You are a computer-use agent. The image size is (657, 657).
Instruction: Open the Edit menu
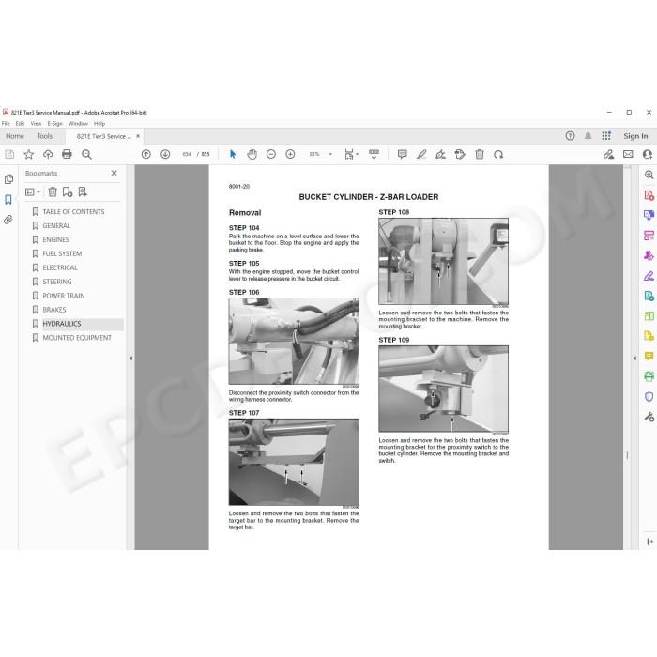pyautogui.click(x=20, y=124)
